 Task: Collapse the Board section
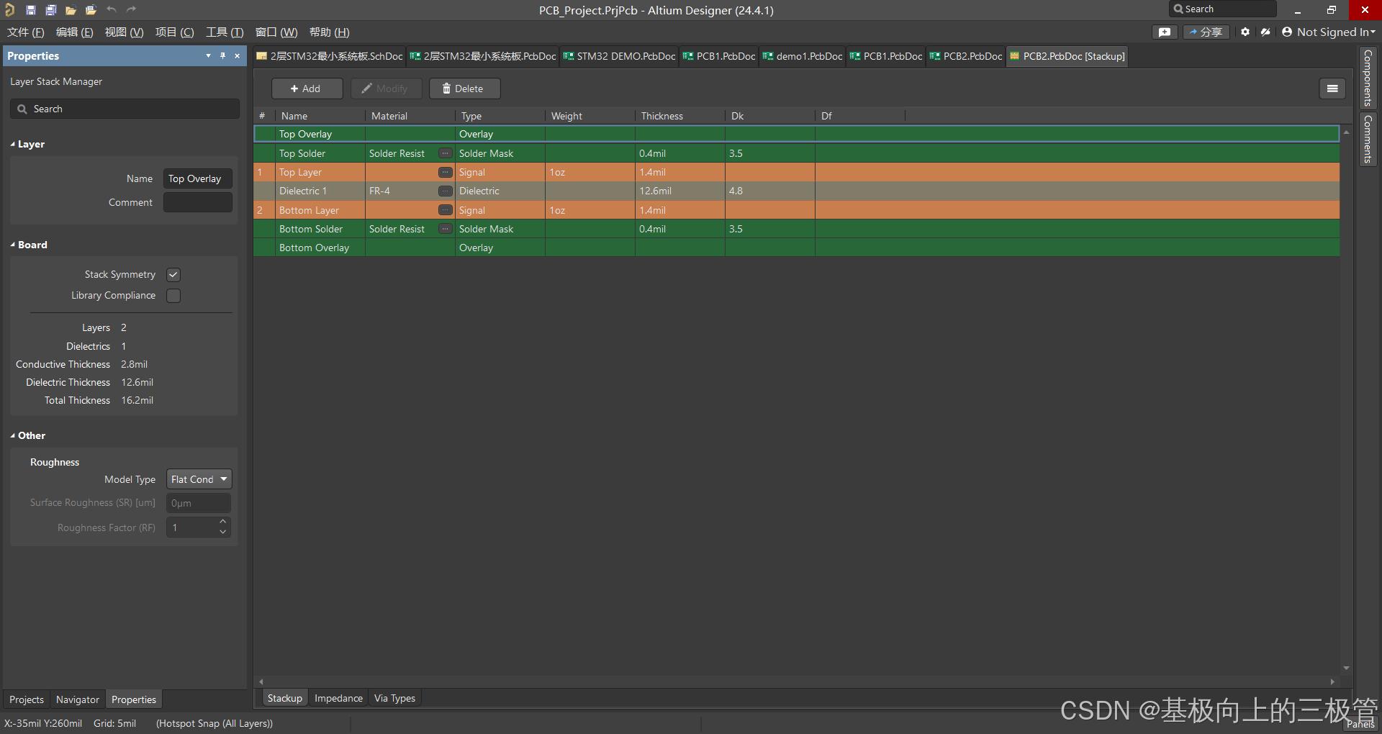(x=13, y=245)
